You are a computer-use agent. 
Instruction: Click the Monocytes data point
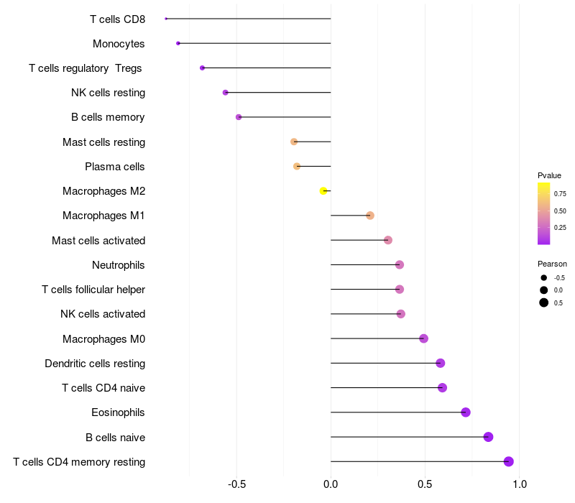pyautogui.click(x=178, y=43)
